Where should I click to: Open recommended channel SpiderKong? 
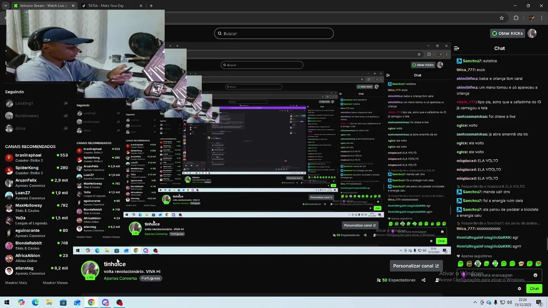(36, 170)
